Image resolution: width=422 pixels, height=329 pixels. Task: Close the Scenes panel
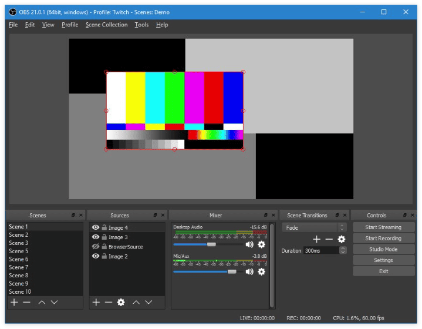81,215
